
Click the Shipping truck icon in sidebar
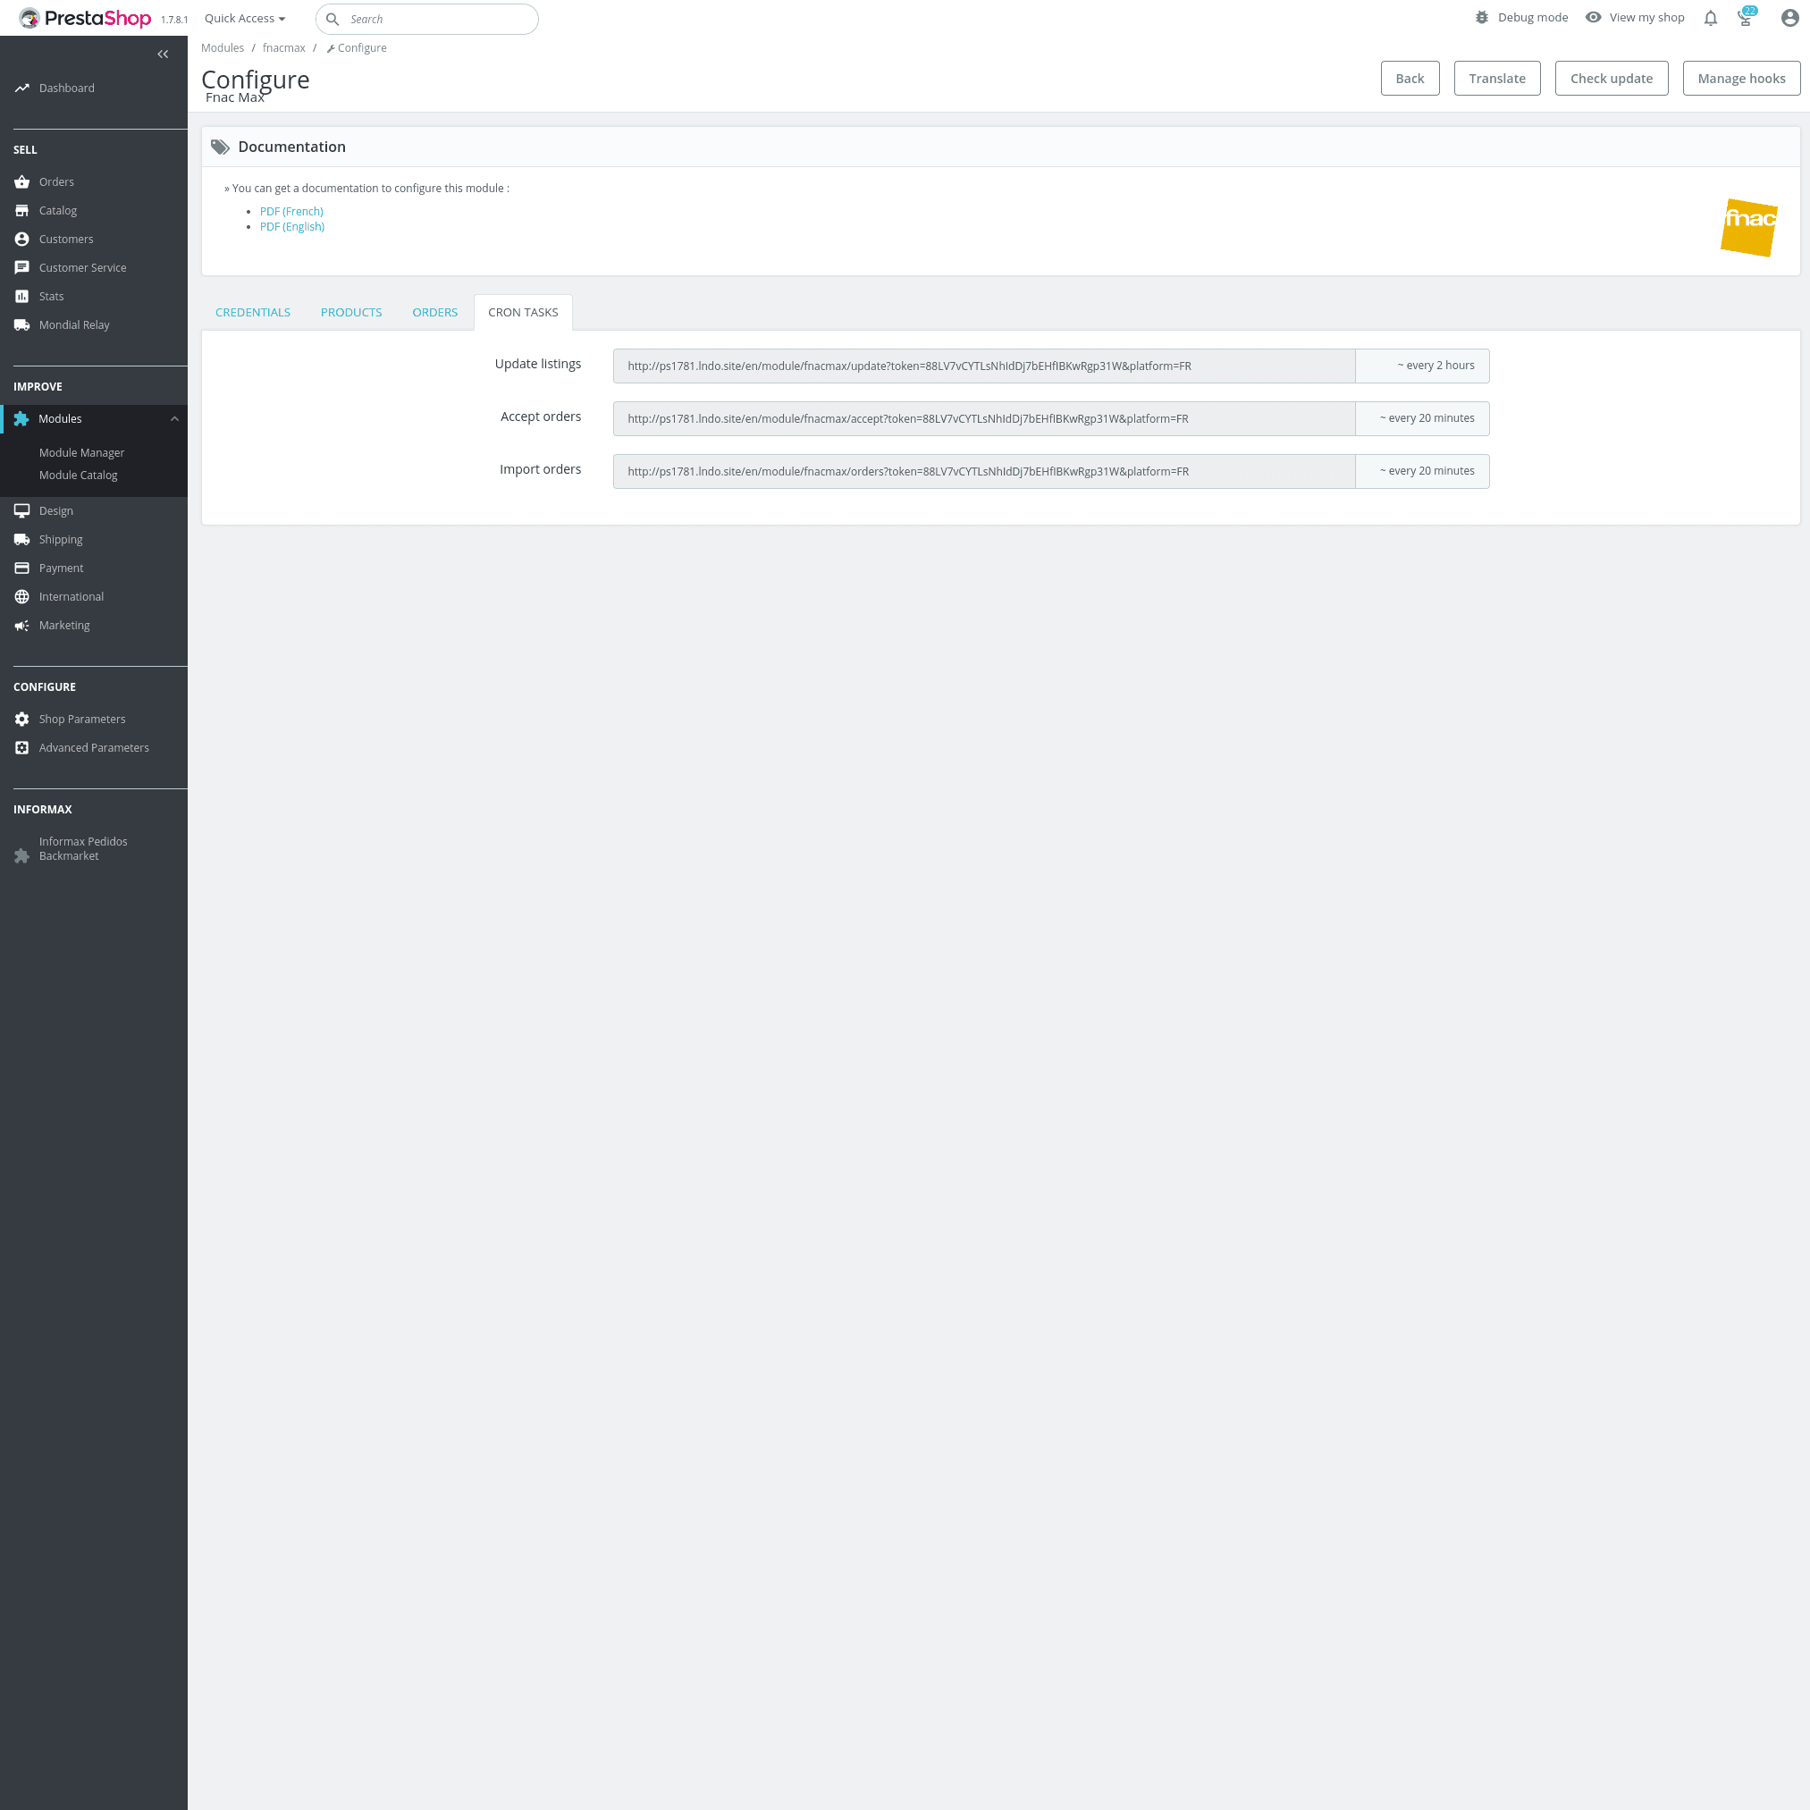click(x=21, y=540)
